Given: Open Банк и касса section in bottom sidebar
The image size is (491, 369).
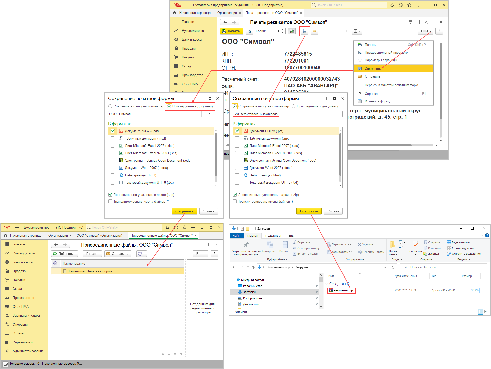Looking at the screenshot, I should (22, 262).
